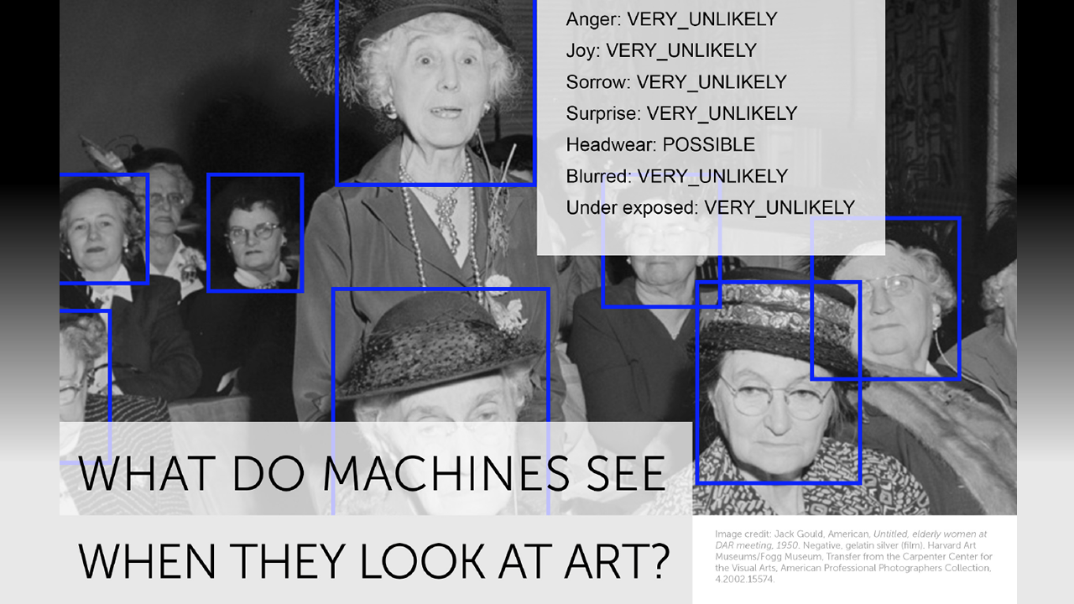
Task: Click the face of woman with round wire glasses
Action: (x=779, y=383)
